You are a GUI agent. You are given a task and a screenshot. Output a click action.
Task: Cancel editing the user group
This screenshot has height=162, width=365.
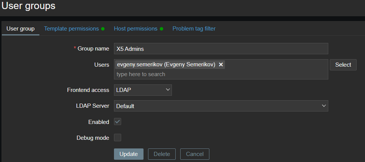[195, 154]
